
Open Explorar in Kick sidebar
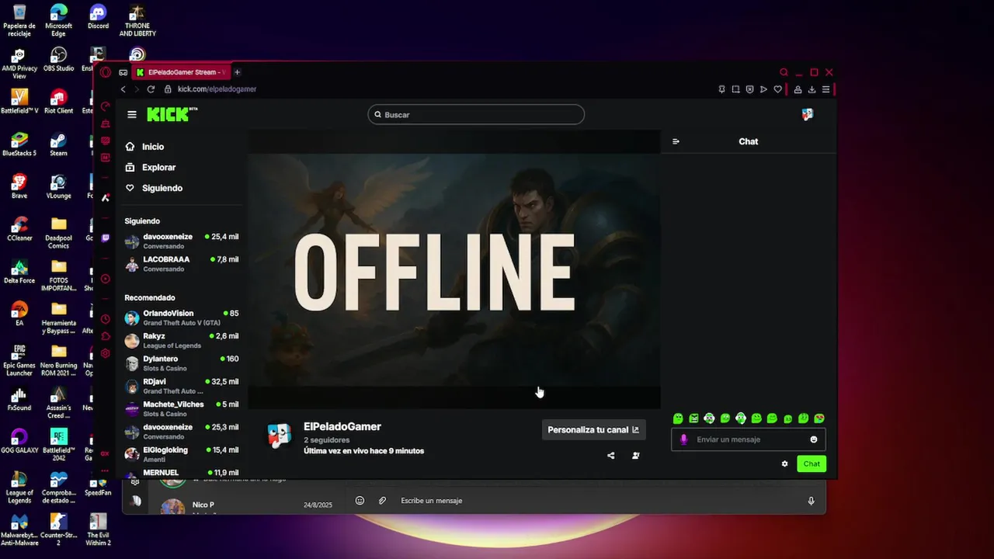(x=151, y=168)
